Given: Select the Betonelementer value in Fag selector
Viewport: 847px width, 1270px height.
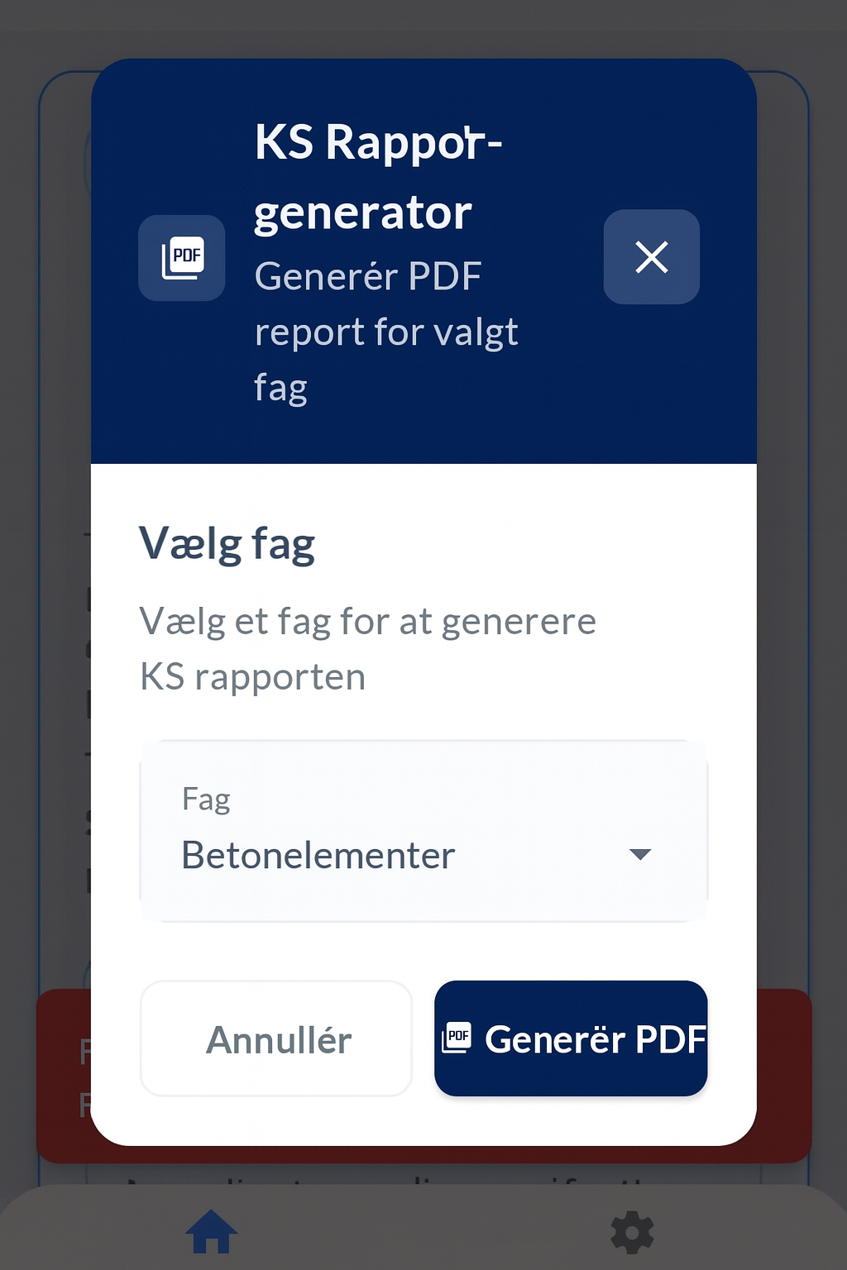Looking at the screenshot, I should point(318,856).
